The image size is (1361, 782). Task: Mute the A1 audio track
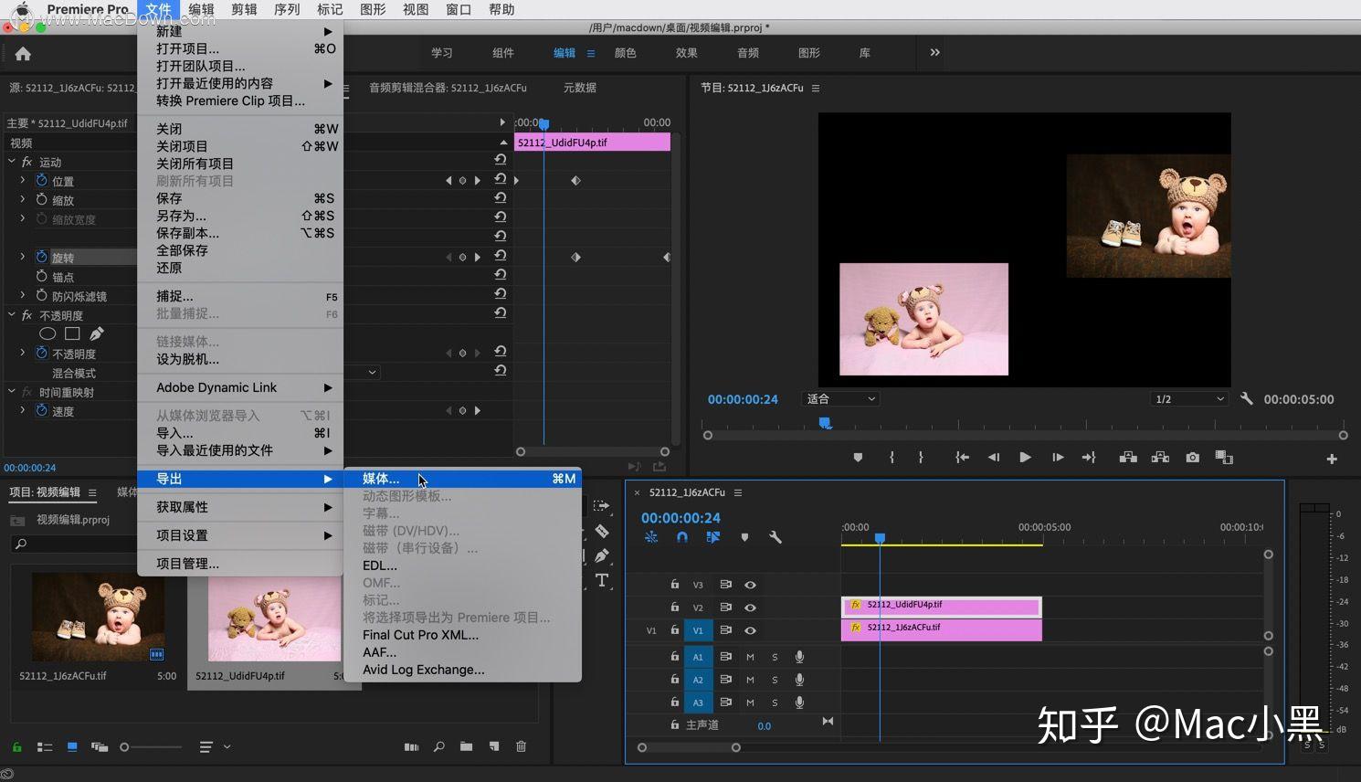tap(750, 657)
